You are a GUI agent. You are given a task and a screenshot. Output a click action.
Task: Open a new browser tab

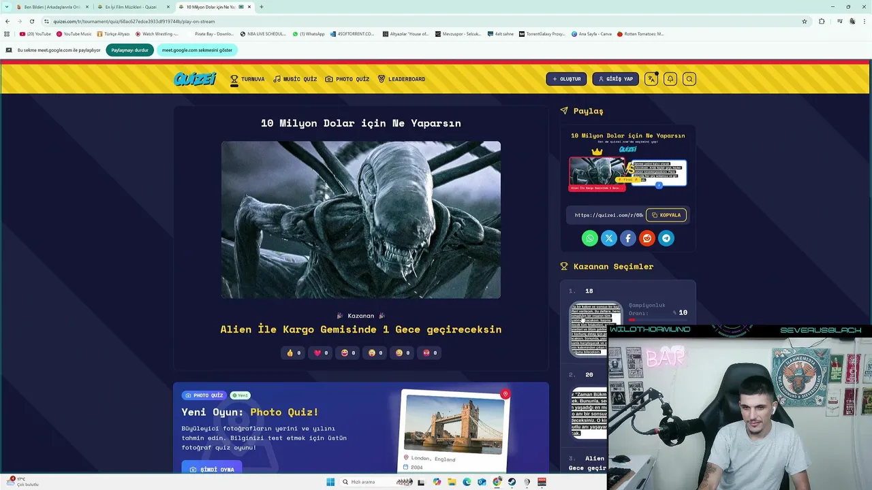[262, 7]
